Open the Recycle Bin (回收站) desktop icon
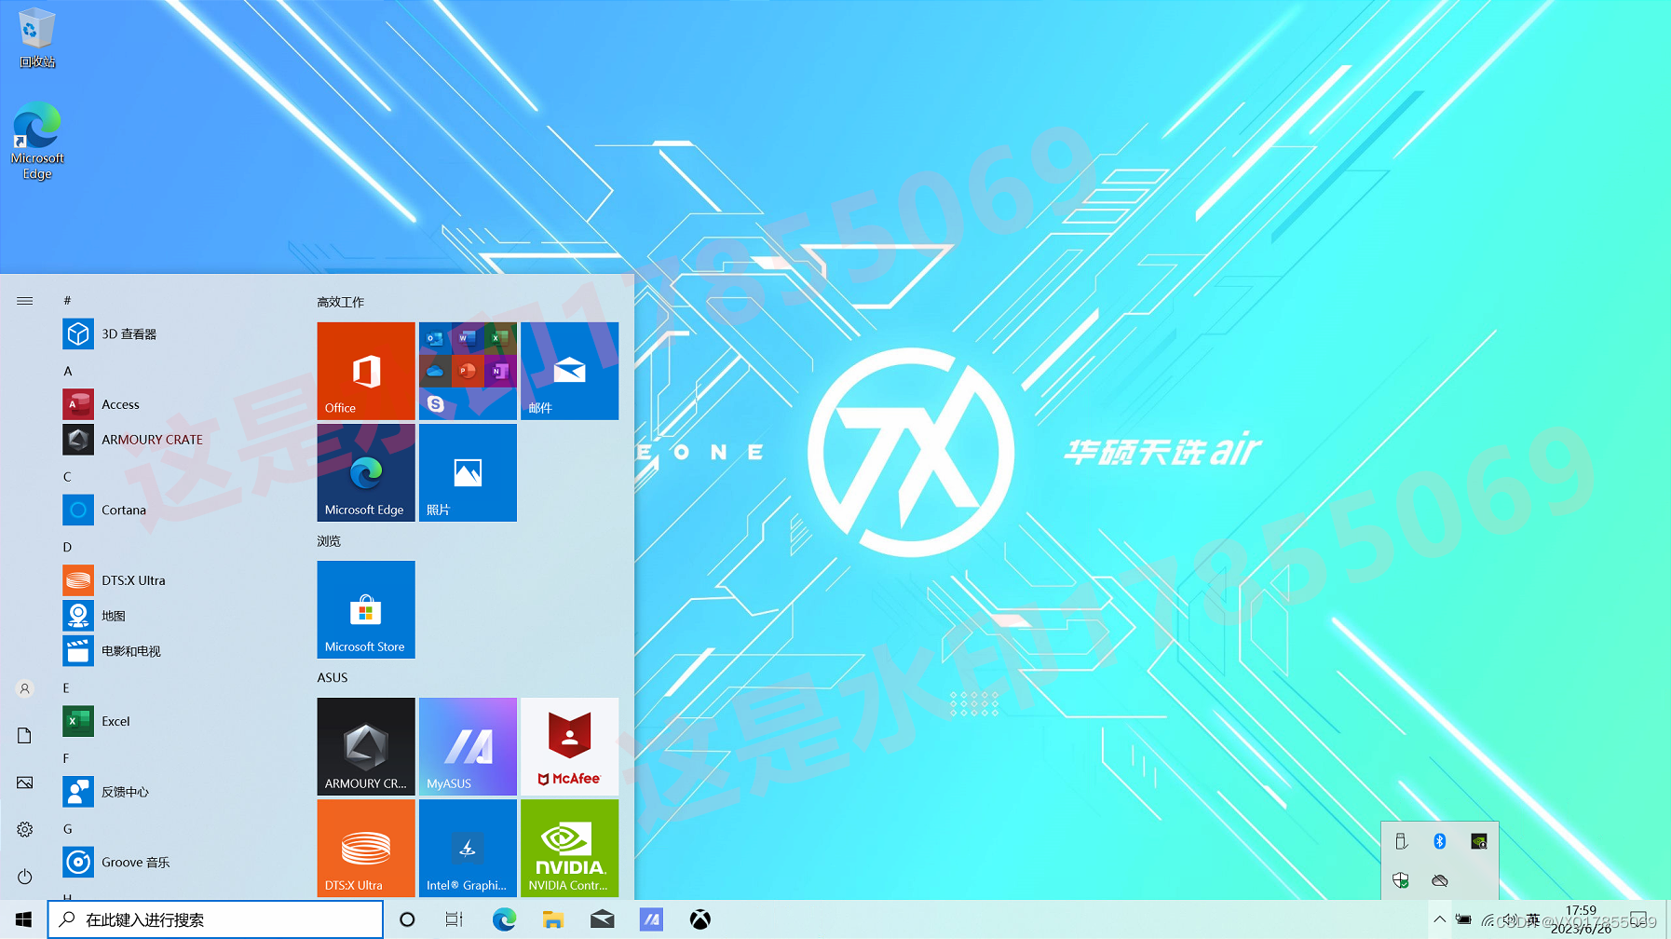The image size is (1671, 939). tap(37, 37)
